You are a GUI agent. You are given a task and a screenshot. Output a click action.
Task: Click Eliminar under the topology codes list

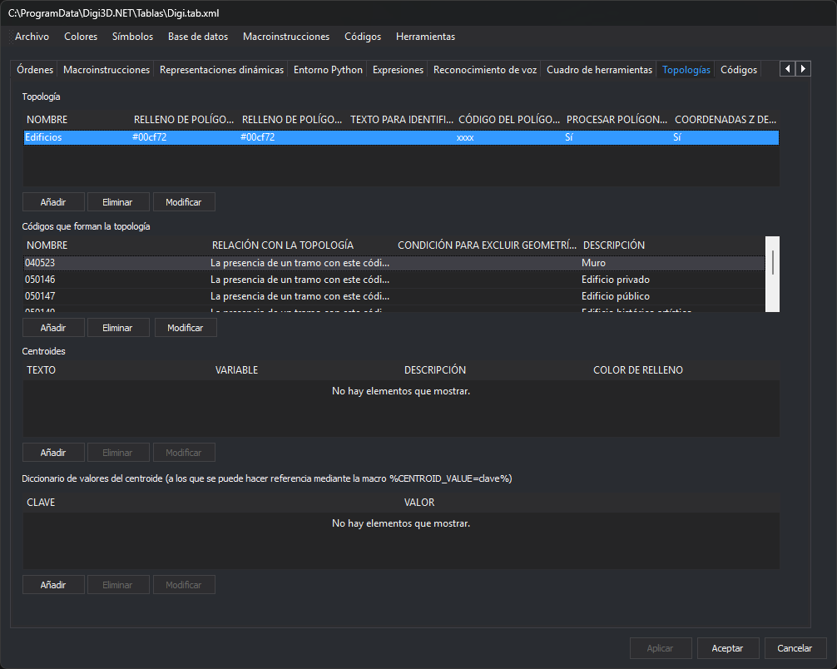pyautogui.click(x=117, y=327)
